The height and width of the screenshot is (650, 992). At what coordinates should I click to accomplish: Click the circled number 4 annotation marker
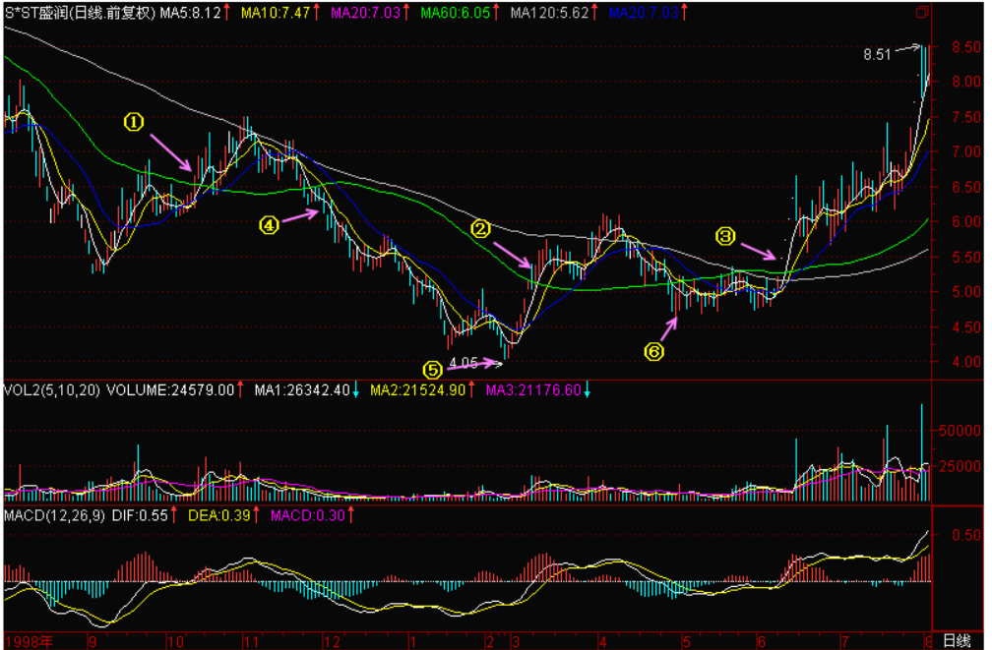(x=269, y=224)
